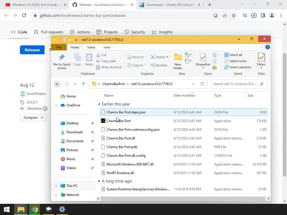Select Charms Bar Port application file
Image resolution: width=287 pixels, height=215 pixels.
click(x=184, y=121)
